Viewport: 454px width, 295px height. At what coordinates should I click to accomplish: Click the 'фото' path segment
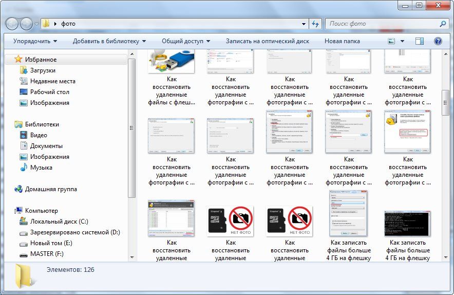[68, 24]
